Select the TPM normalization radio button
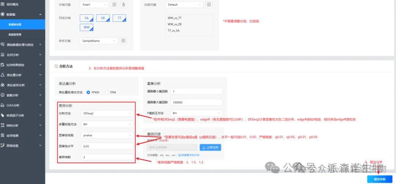Image resolution: width=396 pixels, height=184 pixels. coord(107,92)
